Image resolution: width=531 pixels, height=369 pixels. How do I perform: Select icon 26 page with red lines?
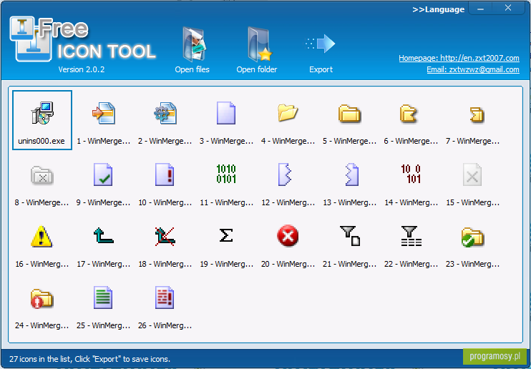click(x=165, y=297)
